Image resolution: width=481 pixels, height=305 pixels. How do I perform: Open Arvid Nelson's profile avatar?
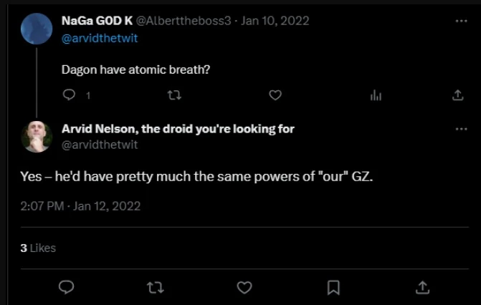[x=36, y=136]
